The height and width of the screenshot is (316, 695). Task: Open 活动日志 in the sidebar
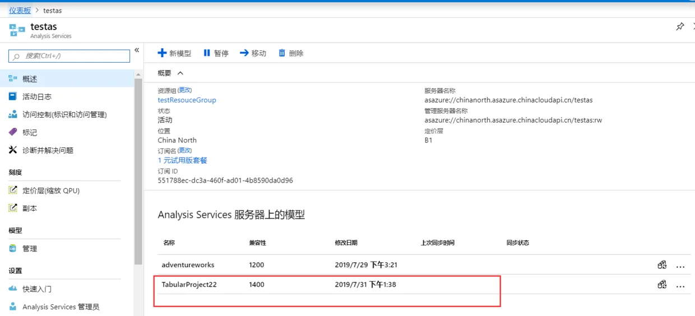37,96
